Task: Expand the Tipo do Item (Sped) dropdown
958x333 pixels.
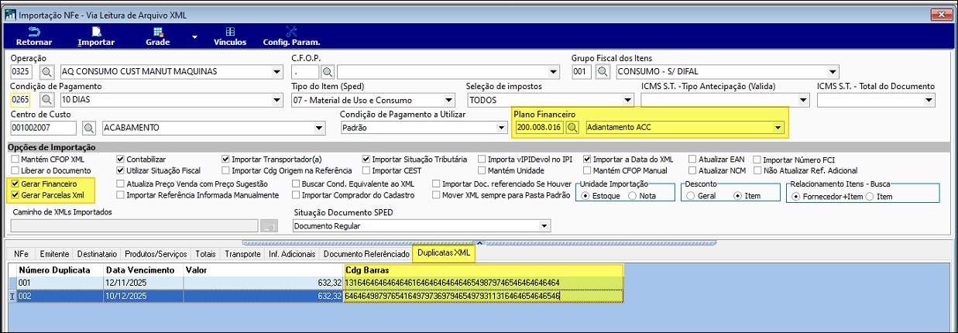Action: pos(448,100)
